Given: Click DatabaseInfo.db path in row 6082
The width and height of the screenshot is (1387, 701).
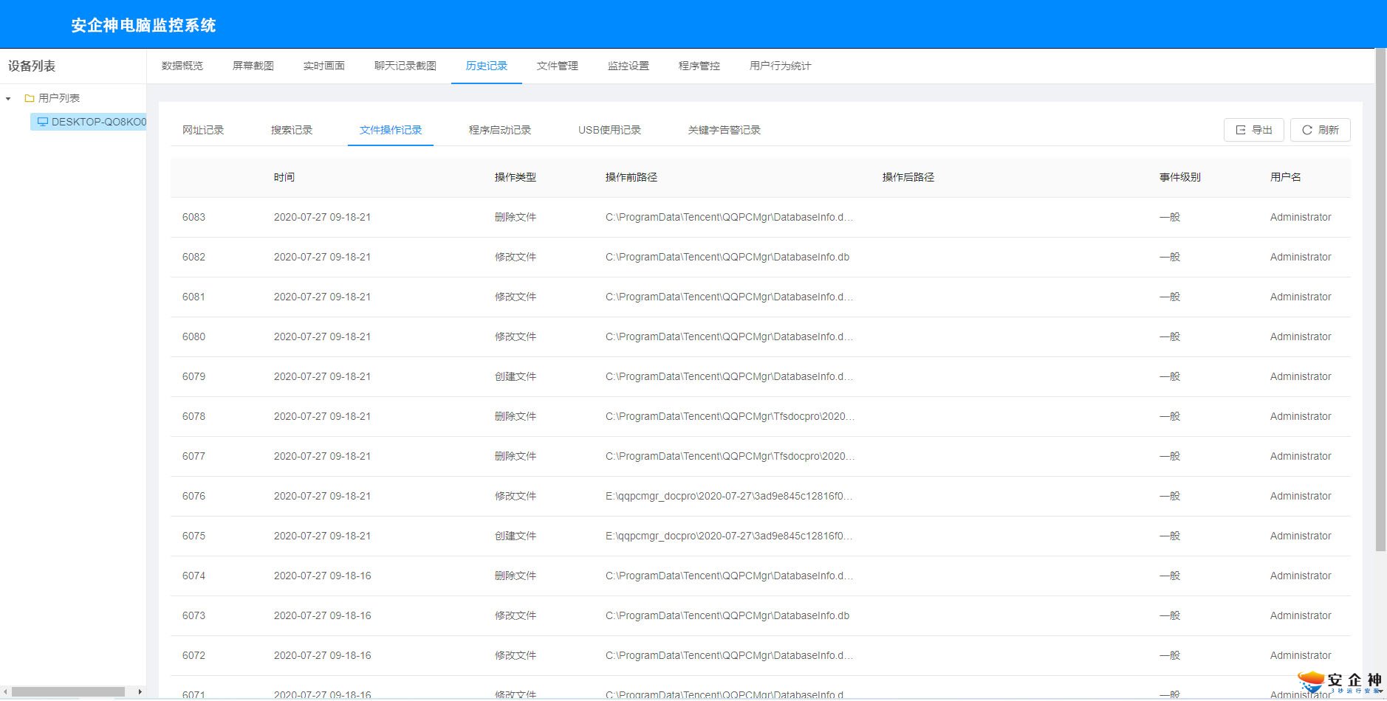Looking at the screenshot, I should [x=727, y=257].
